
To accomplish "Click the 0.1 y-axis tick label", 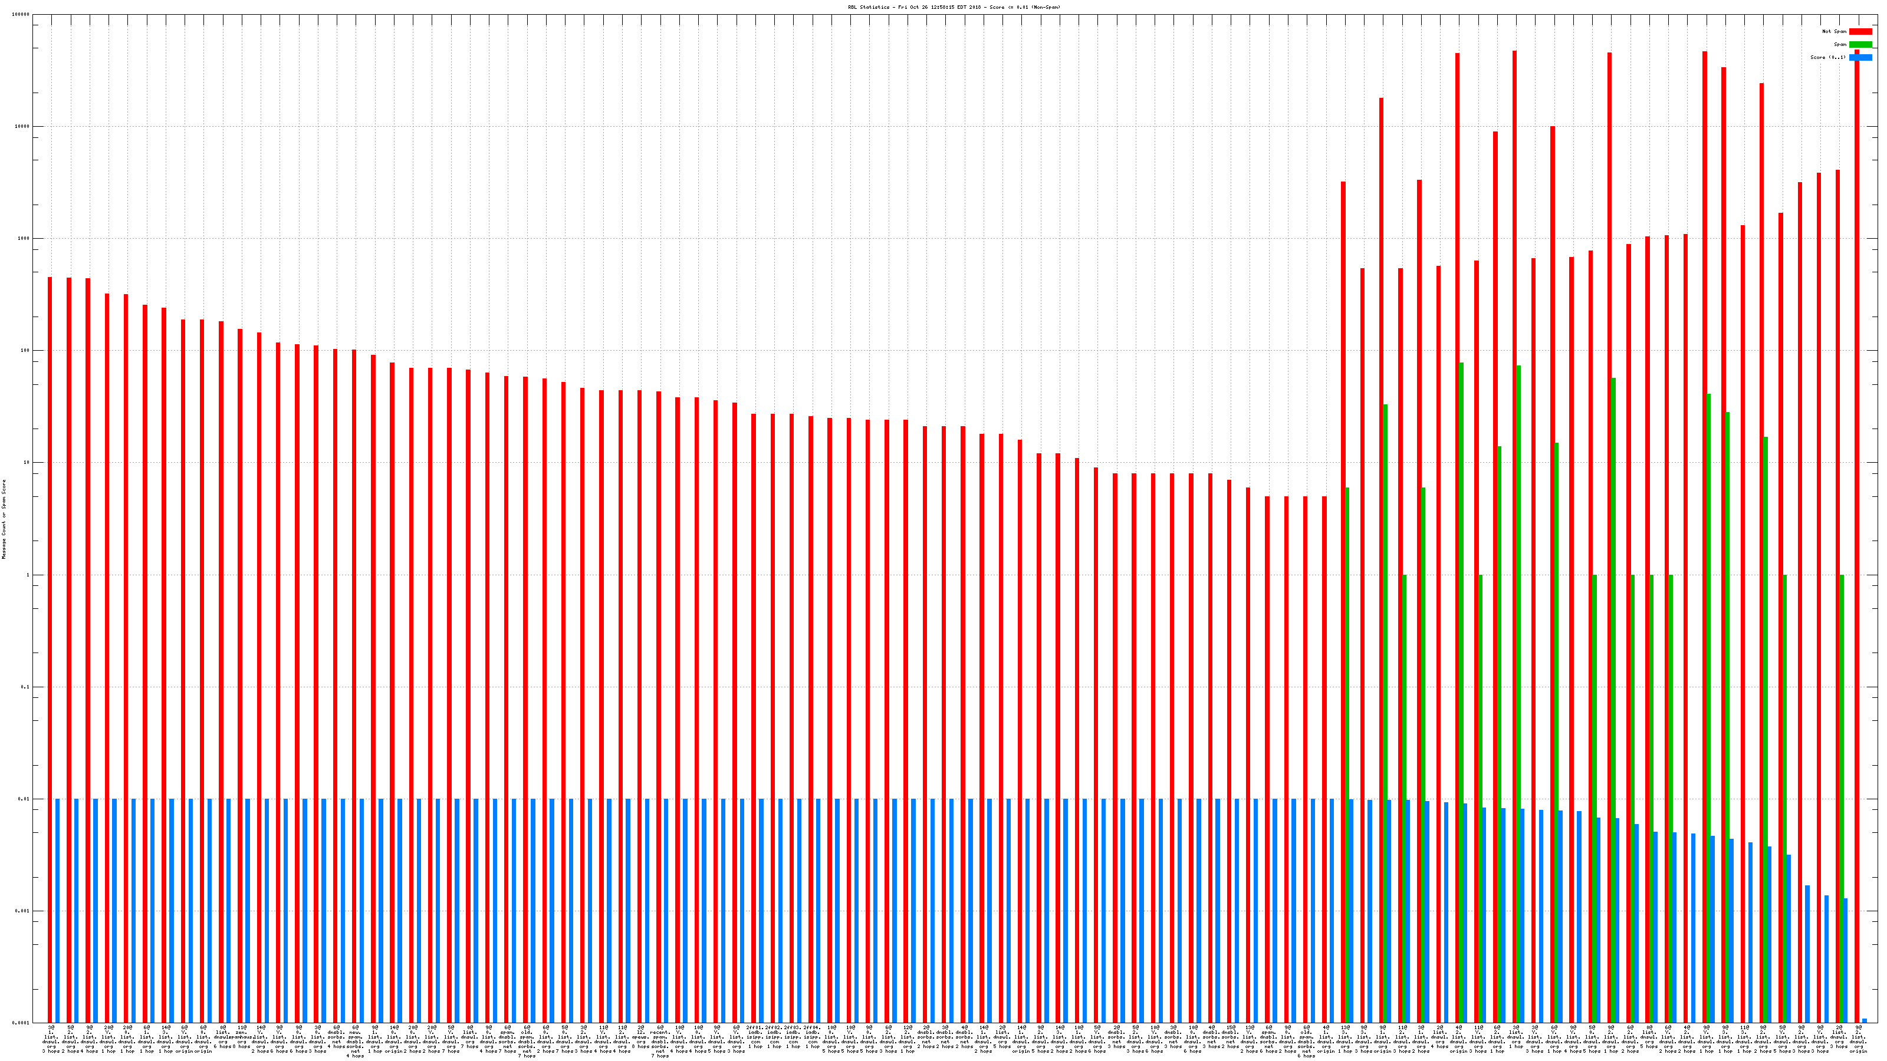I will [x=24, y=687].
